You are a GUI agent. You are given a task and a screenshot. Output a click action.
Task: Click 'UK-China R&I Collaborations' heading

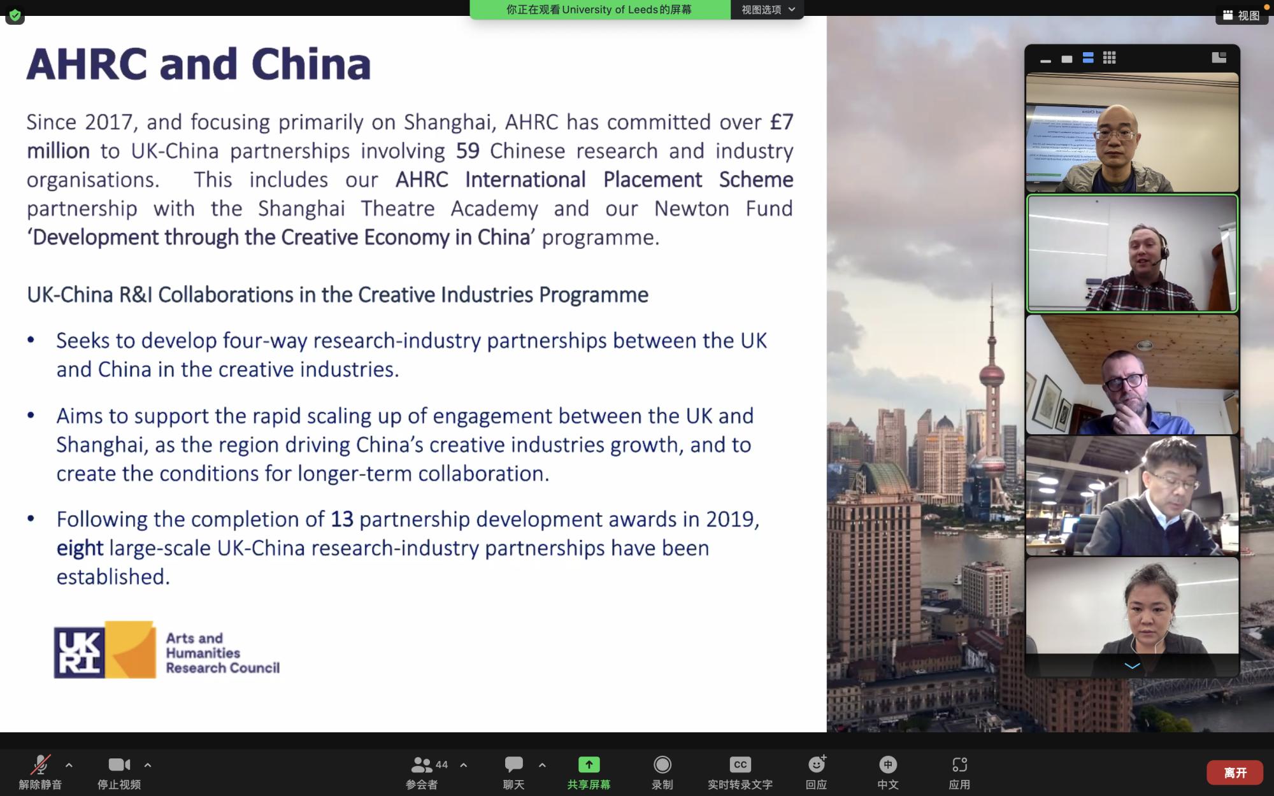pyautogui.click(x=338, y=295)
